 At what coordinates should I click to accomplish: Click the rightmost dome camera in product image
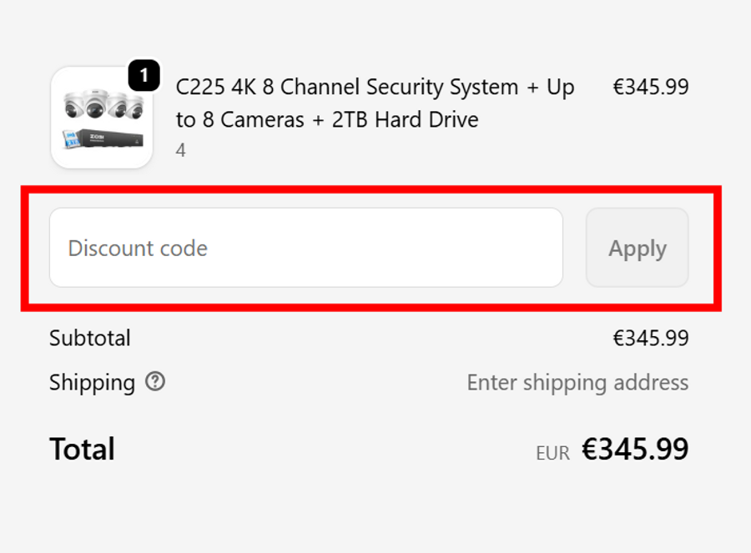click(x=134, y=108)
